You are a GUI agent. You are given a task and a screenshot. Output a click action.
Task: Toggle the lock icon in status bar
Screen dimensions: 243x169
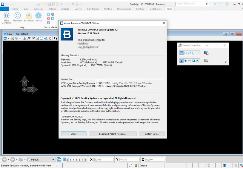[x=136, y=165]
